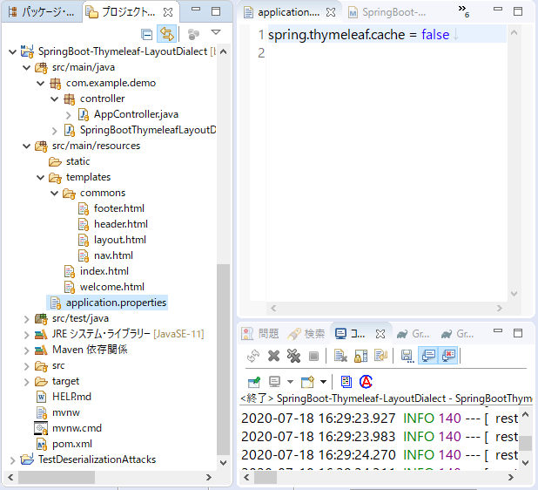Collapse the templates folder
Image resolution: width=538 pixels, height=490 pixels.
(x=41, y=177)
